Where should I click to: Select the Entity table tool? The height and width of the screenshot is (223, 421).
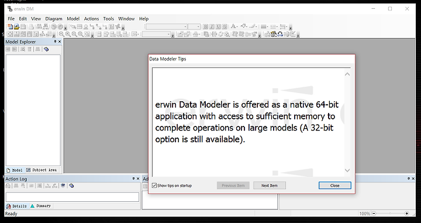tap(80, 26)
